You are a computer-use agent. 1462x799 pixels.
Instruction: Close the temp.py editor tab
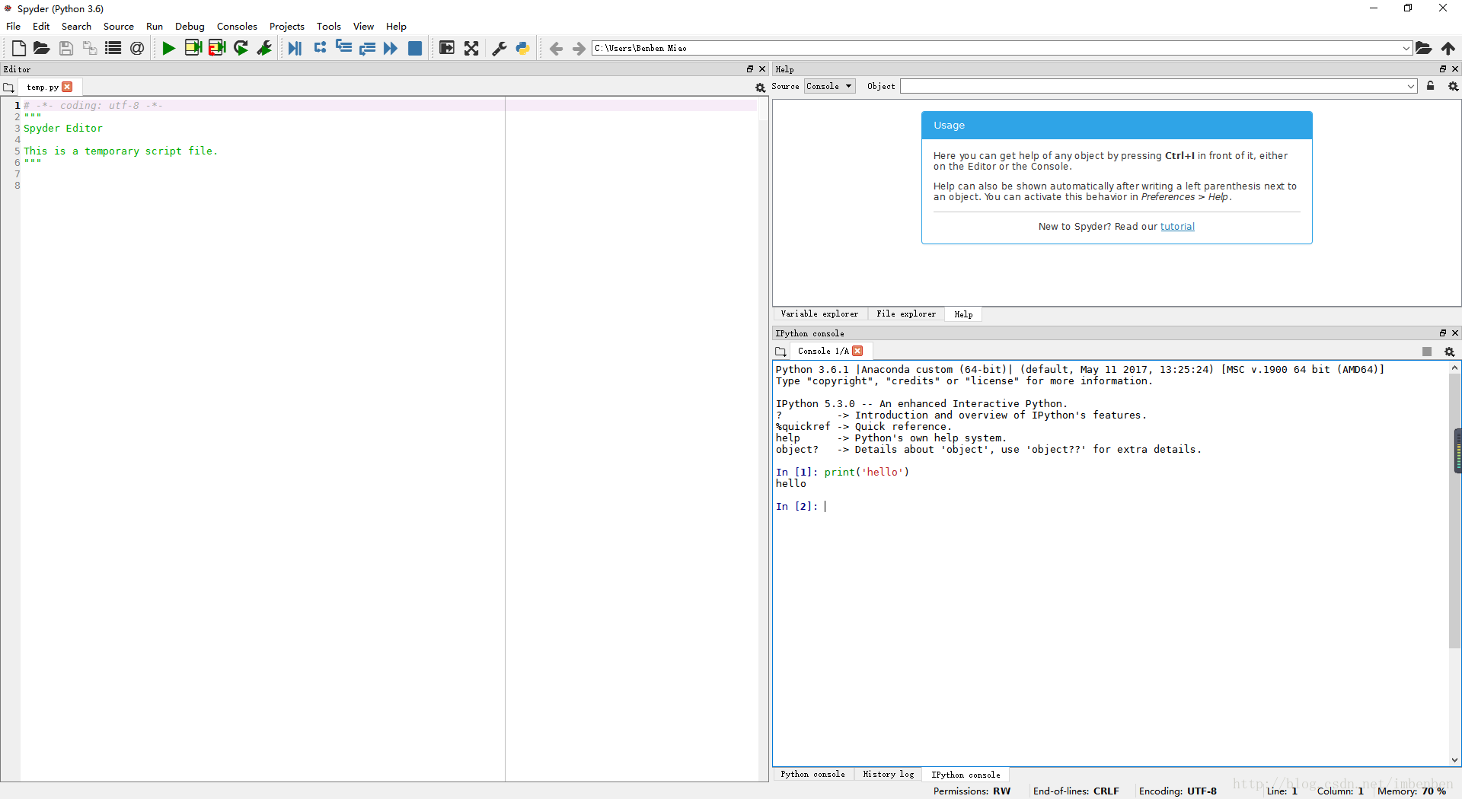68,87
